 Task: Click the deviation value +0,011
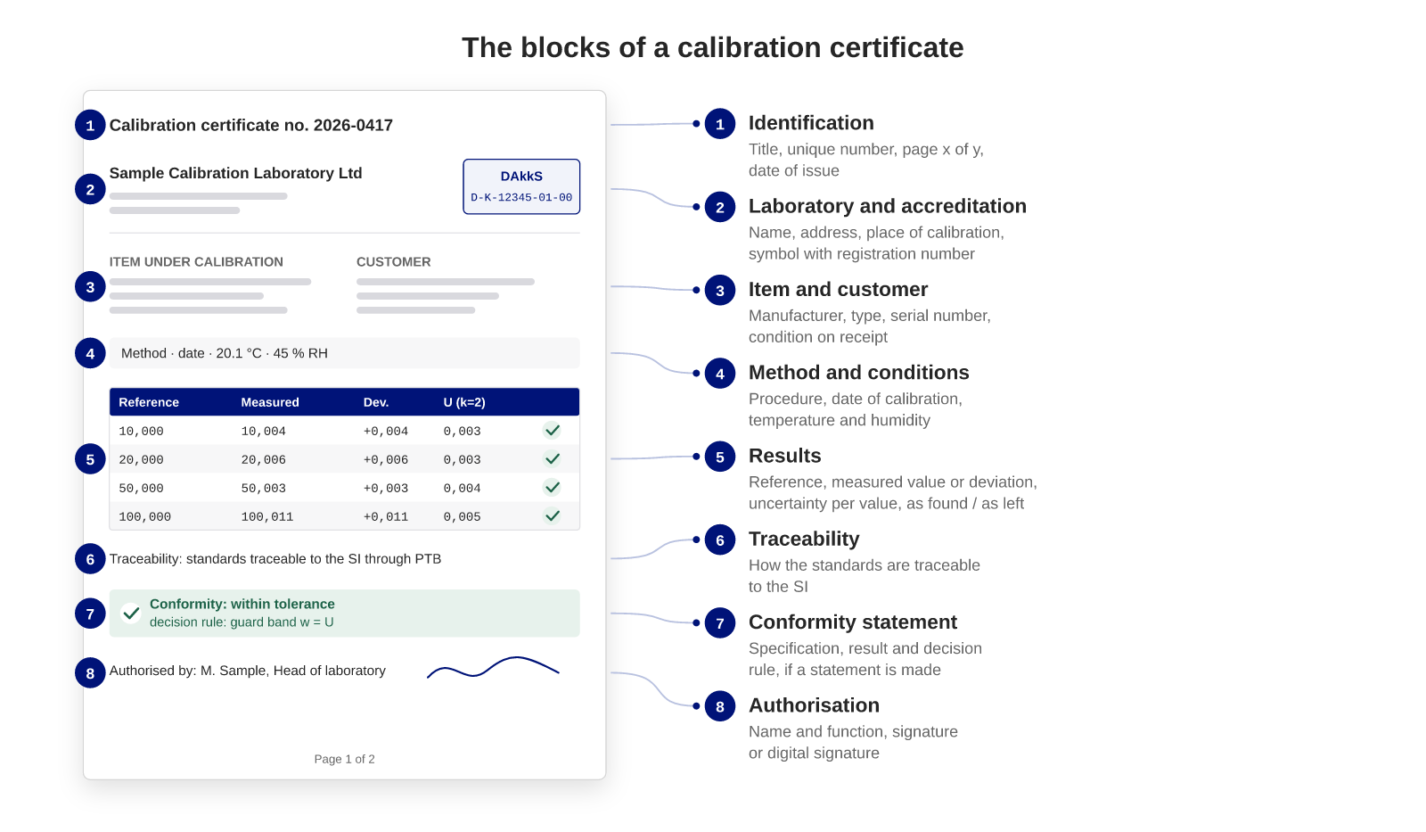(386, 517)
